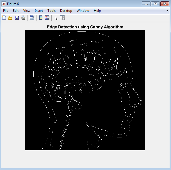The image size is (171, 170).
Task: Save the figure using the floppy disk icon
Action: (17, 18)
